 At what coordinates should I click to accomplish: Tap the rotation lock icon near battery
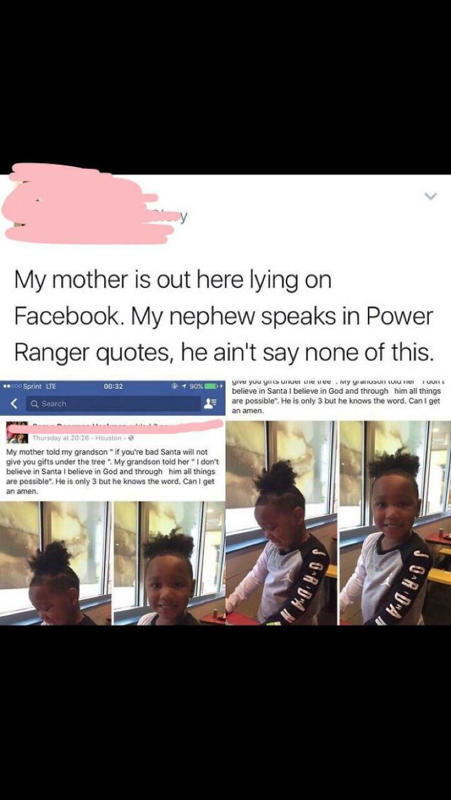173,386
